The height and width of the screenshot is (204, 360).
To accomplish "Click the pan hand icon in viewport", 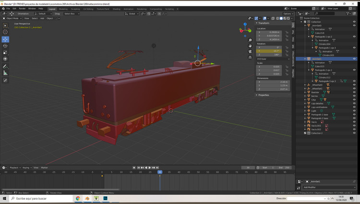I will tap(250, 46).
